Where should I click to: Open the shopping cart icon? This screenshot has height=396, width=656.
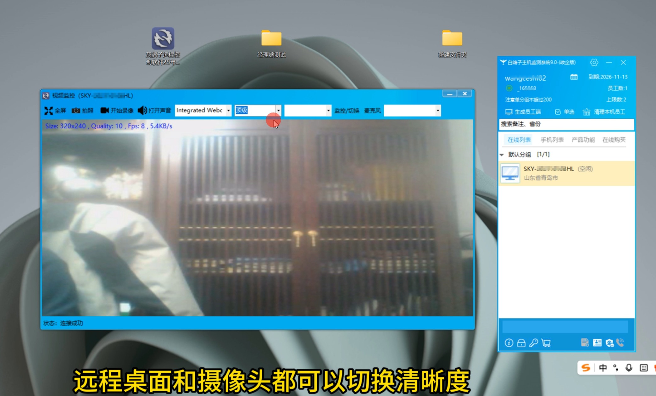[x=546, y=343]
